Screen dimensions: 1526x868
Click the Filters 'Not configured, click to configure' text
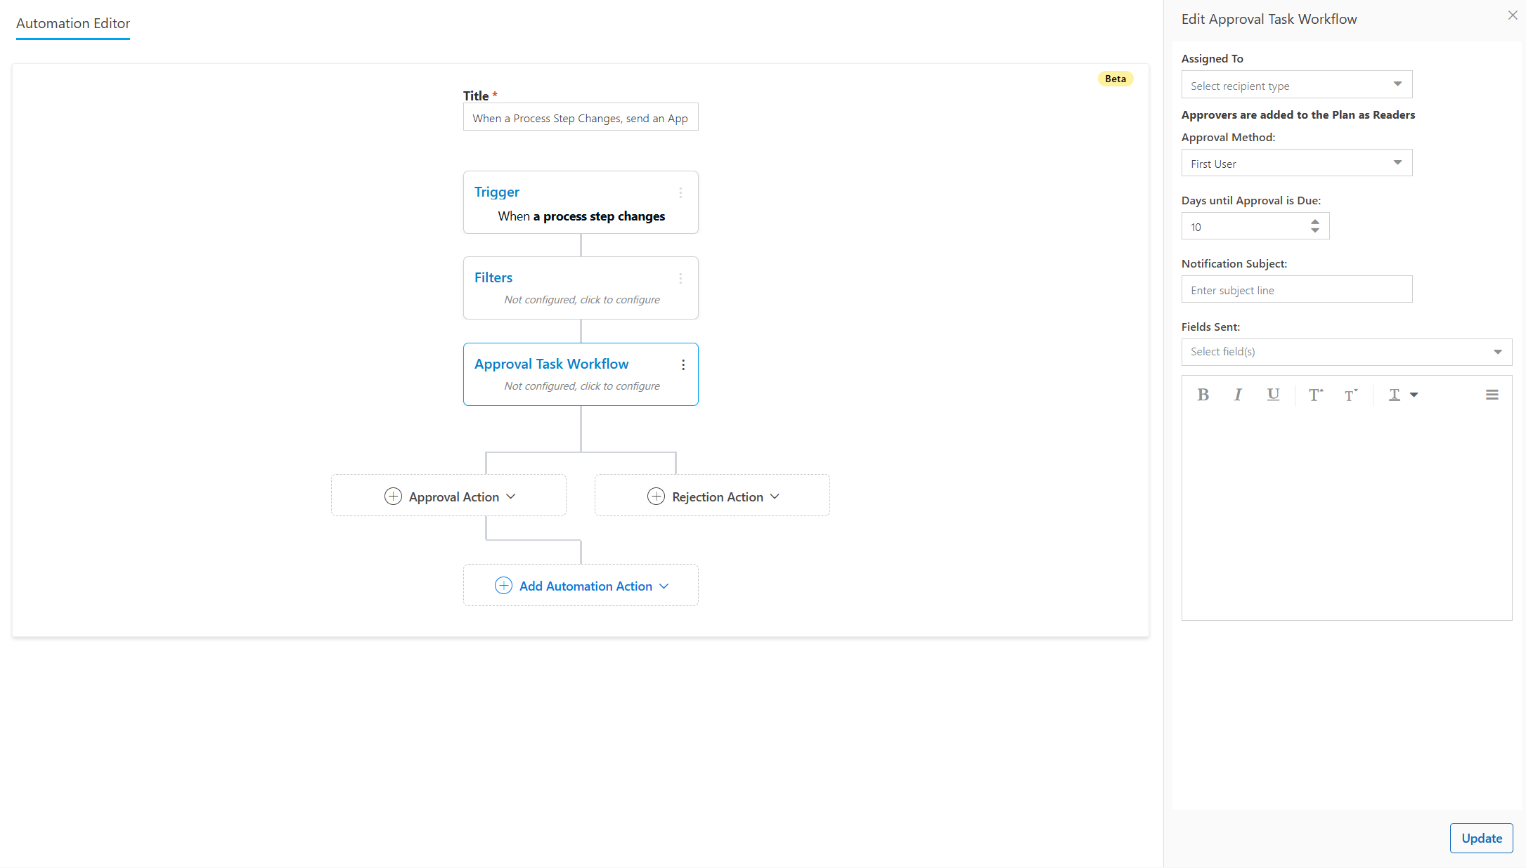tap(581, 300)
